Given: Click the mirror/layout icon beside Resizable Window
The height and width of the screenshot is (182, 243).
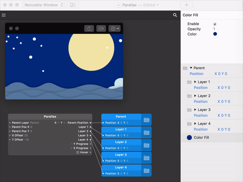Looking at the screenshot, I should [73, 5].
